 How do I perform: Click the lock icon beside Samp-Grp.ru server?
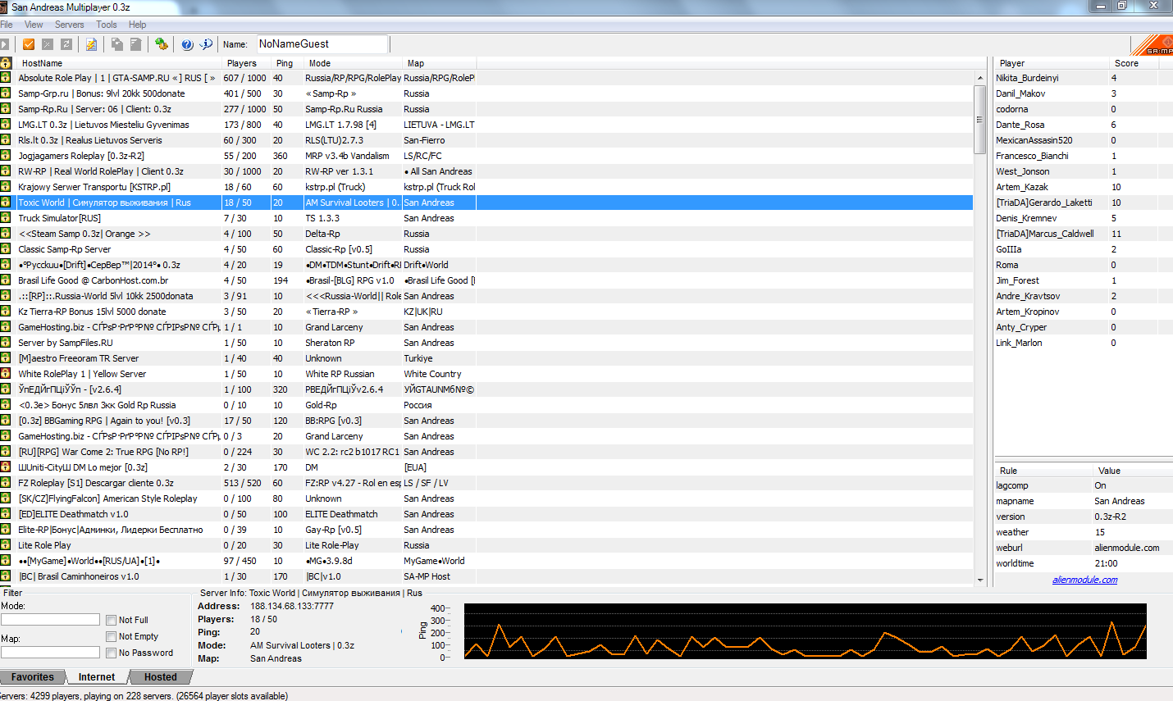(x=5, y=93)
